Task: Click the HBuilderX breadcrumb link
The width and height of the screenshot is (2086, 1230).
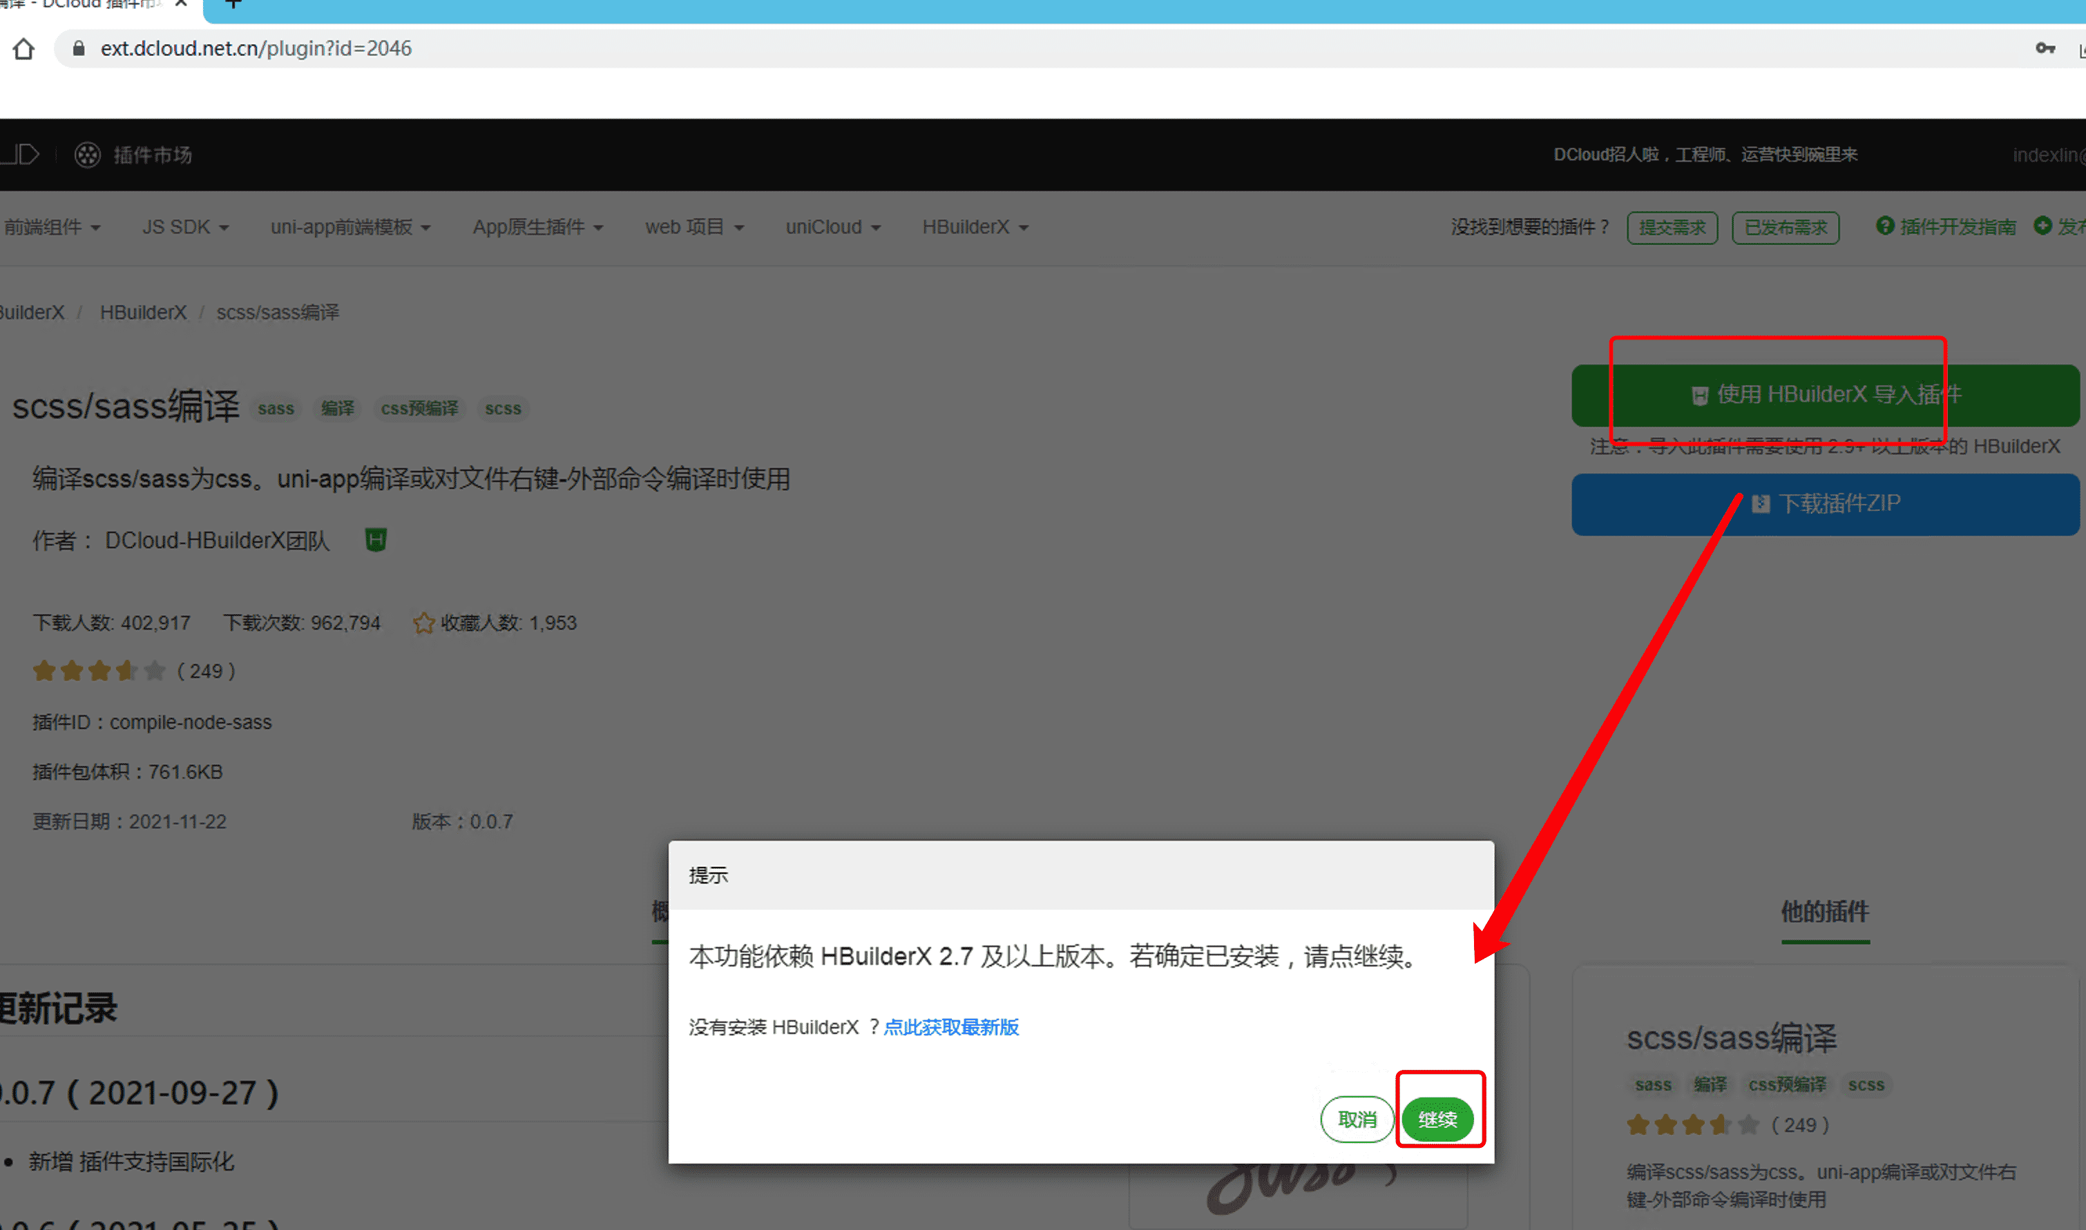Action: (x=144, y=313)
